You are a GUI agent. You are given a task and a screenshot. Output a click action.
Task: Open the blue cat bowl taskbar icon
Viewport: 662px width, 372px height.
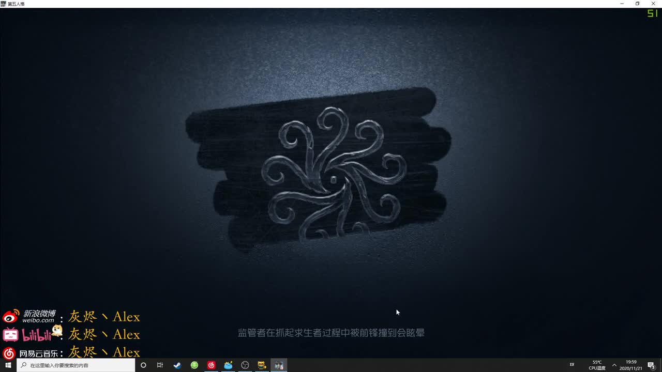pos(228,365)
